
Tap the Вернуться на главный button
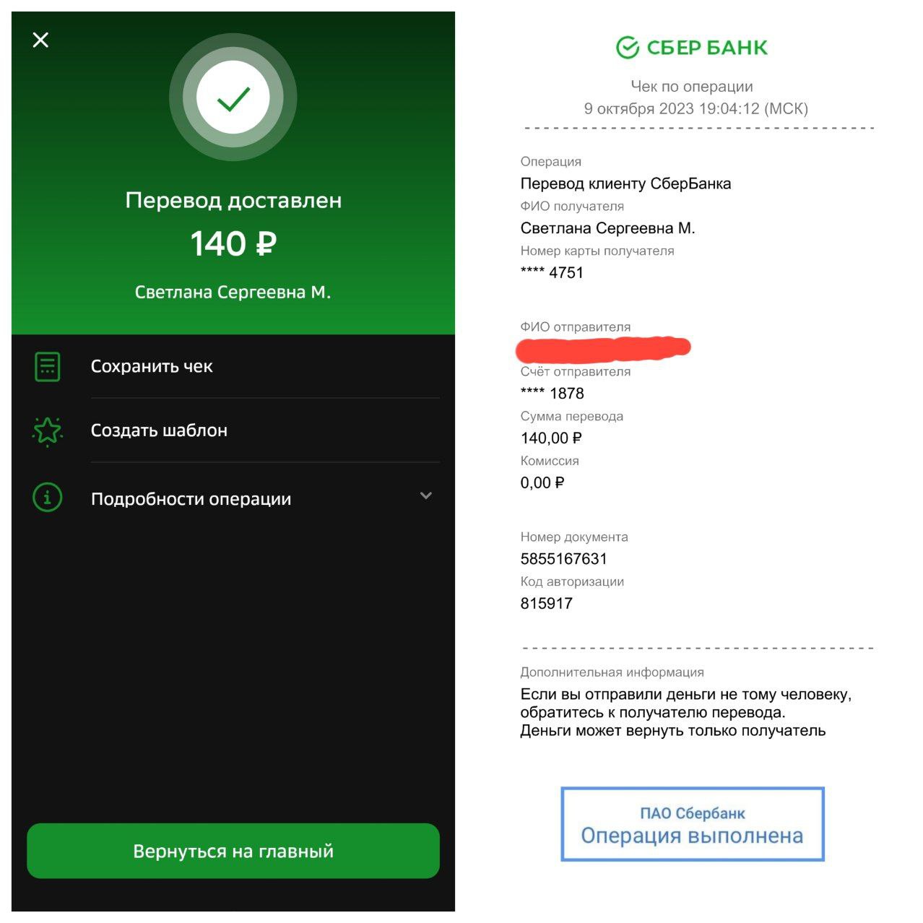pos(233,851)
